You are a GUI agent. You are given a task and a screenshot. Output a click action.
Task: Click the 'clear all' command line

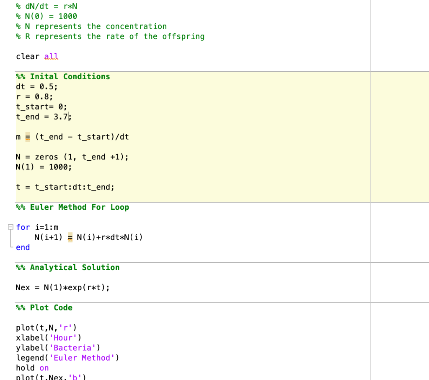pos(37,57)
